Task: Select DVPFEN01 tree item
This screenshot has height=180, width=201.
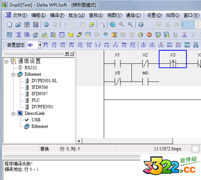Action: point(42,107)
